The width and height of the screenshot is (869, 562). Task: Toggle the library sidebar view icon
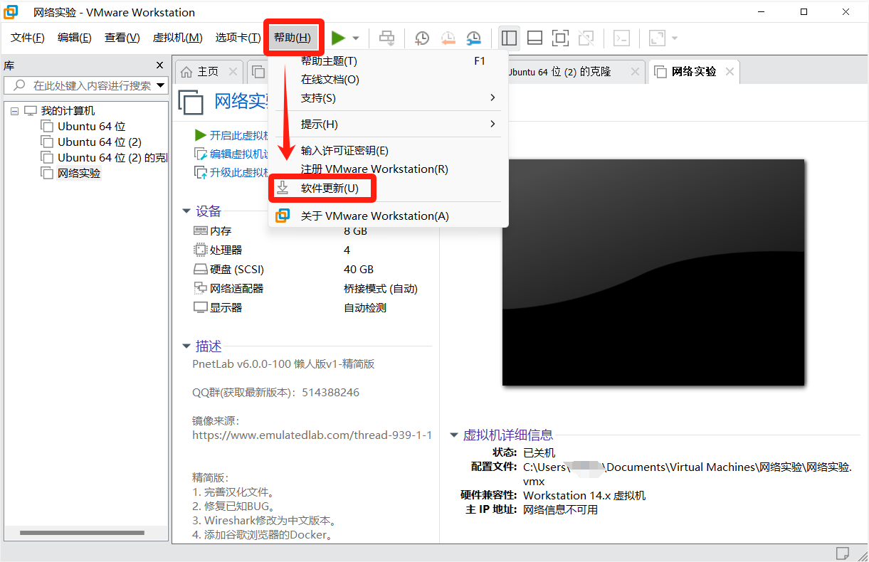point(509,38)
